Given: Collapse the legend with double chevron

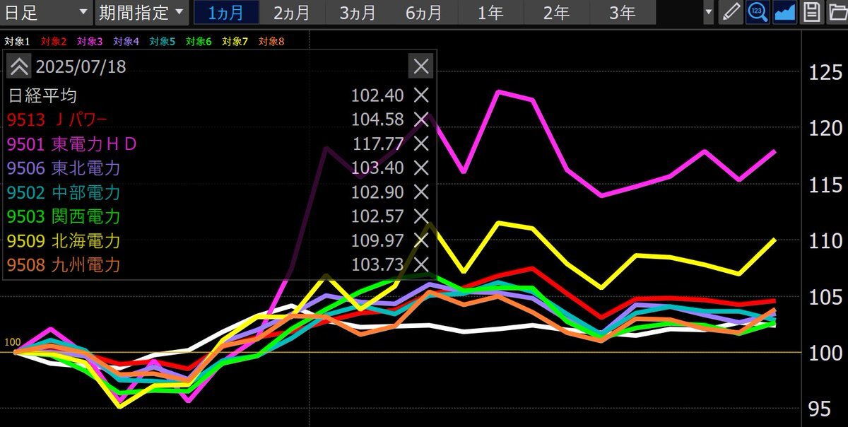Looking at the screenshot, I should tap(19, 66).
